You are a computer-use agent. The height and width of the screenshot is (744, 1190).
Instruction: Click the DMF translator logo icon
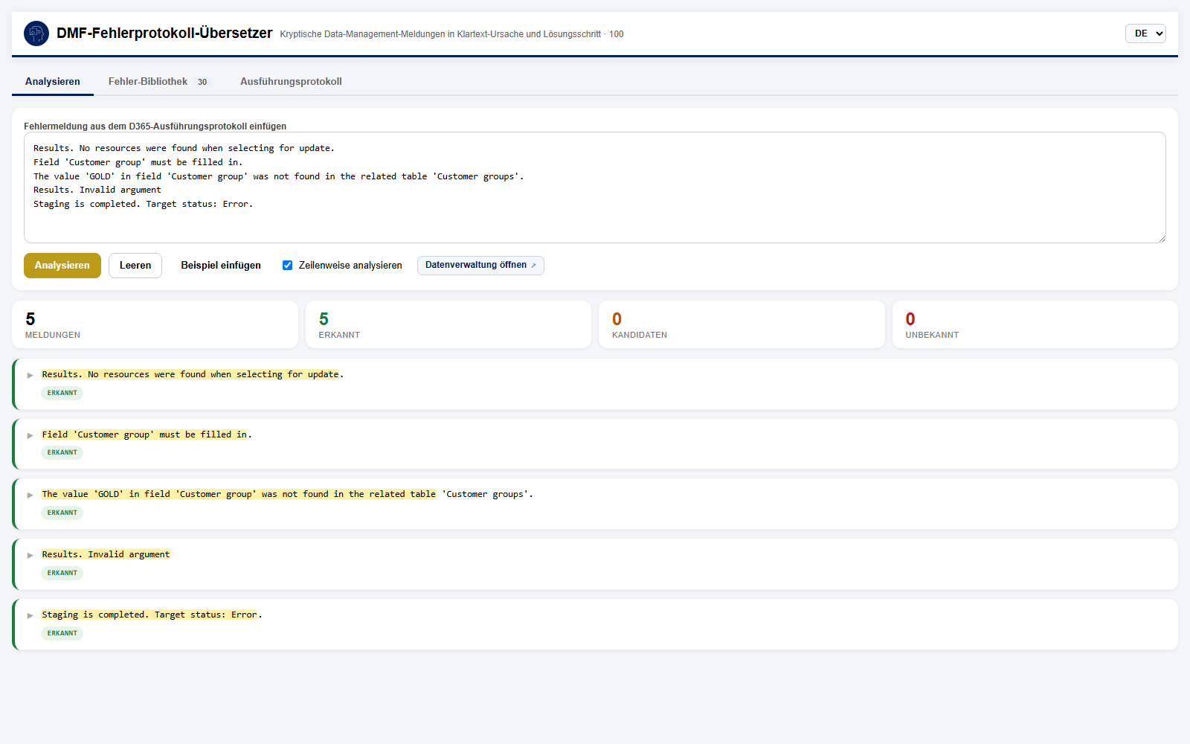tap(36, 33)
